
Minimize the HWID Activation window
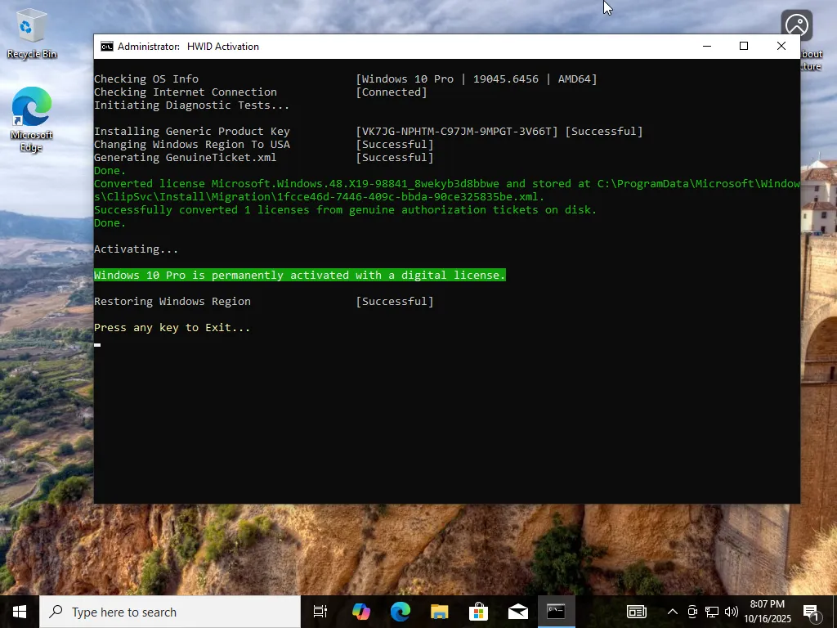pos(707,47)
